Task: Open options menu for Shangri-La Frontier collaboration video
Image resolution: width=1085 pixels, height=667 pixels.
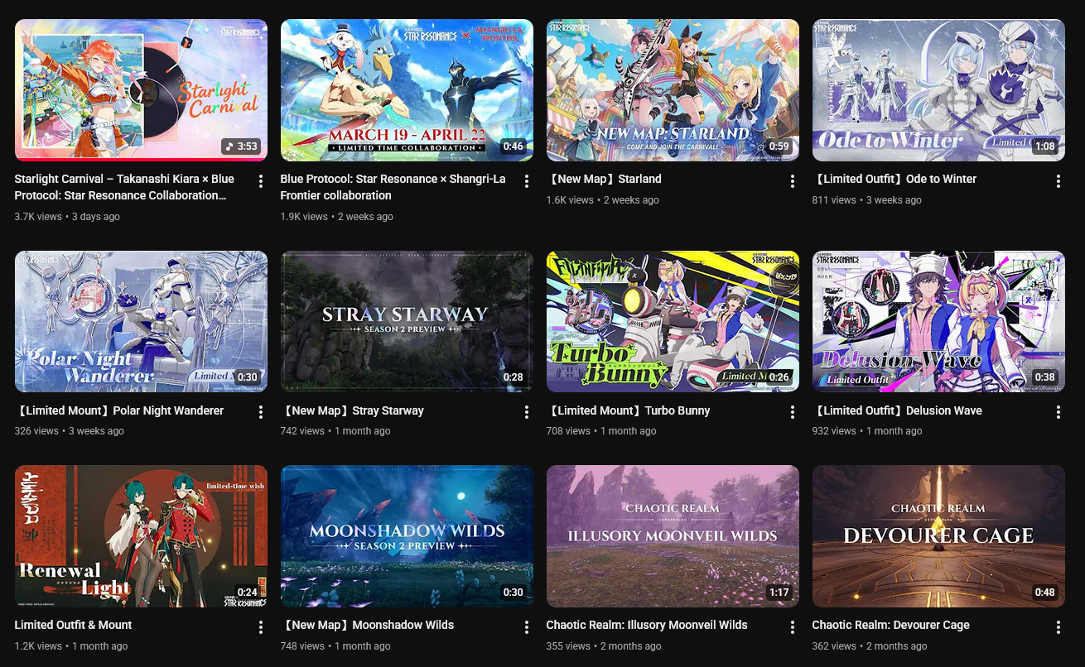Action: [x=527, y=181]
